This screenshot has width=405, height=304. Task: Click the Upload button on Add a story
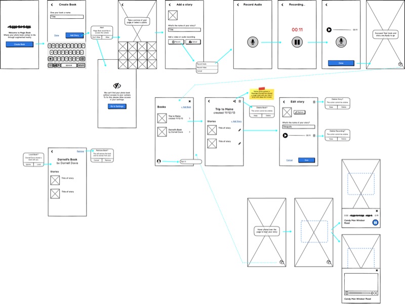[193, 42]
